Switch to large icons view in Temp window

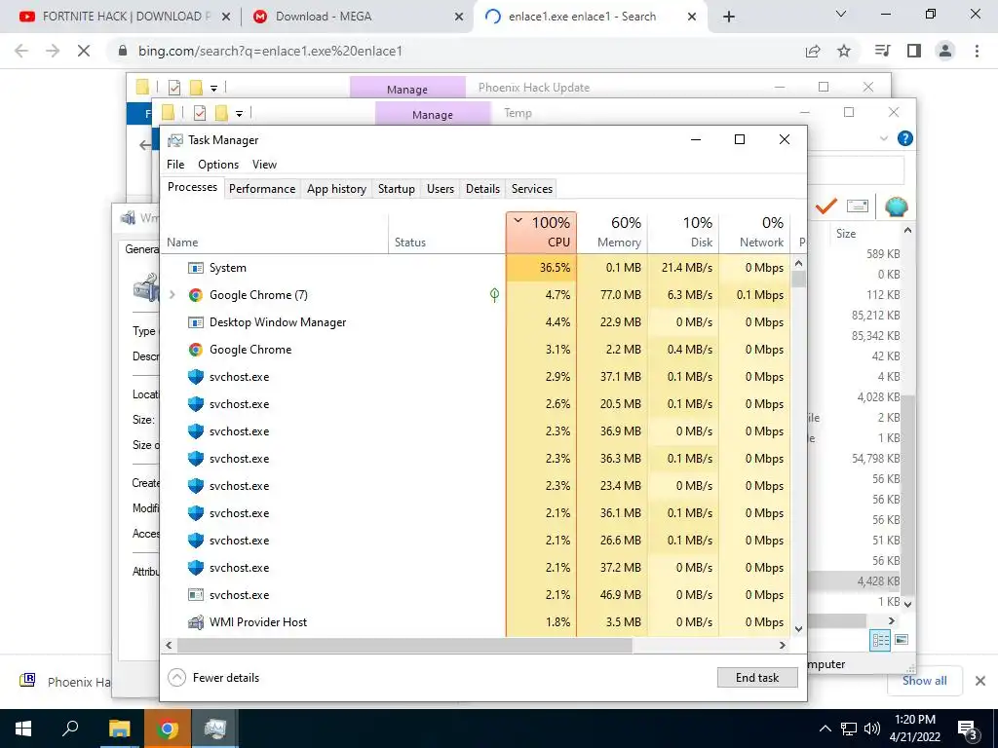(902, 640)
